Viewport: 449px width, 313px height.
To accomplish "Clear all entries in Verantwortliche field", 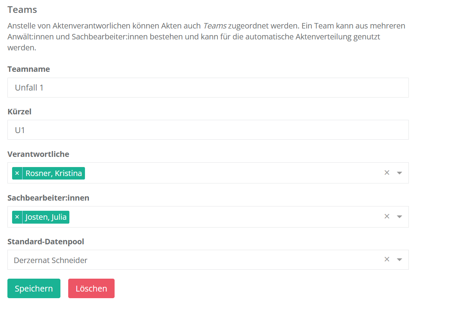I will tap(387, 173).
